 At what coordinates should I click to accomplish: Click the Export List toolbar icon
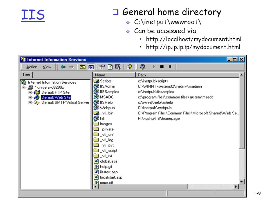118,67
